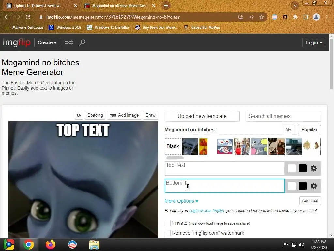Click the volume speaker tray icon
Screen dimensions: 334x251
302,245
